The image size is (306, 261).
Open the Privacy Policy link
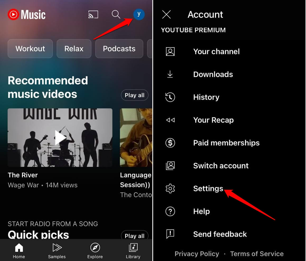point(197,254)
